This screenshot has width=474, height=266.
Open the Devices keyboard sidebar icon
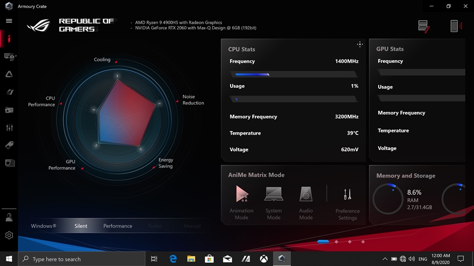[x=9, y=56]
